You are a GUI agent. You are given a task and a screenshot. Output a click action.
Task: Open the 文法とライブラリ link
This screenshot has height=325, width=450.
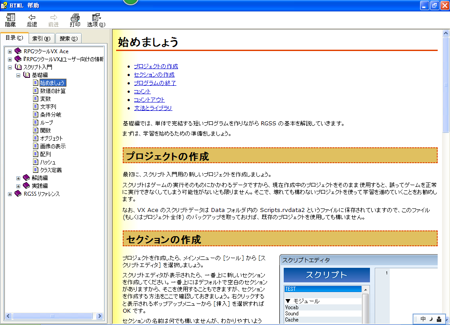coord(153,108)
